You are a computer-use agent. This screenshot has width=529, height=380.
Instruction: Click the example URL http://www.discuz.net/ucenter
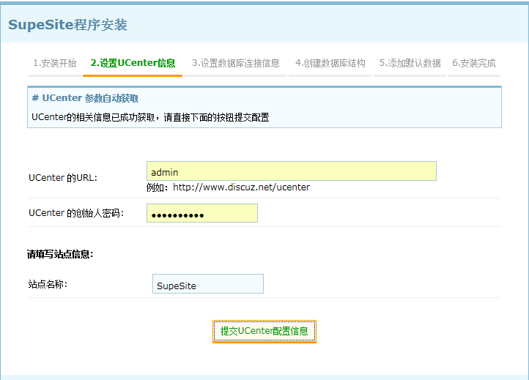coord(241,187)
